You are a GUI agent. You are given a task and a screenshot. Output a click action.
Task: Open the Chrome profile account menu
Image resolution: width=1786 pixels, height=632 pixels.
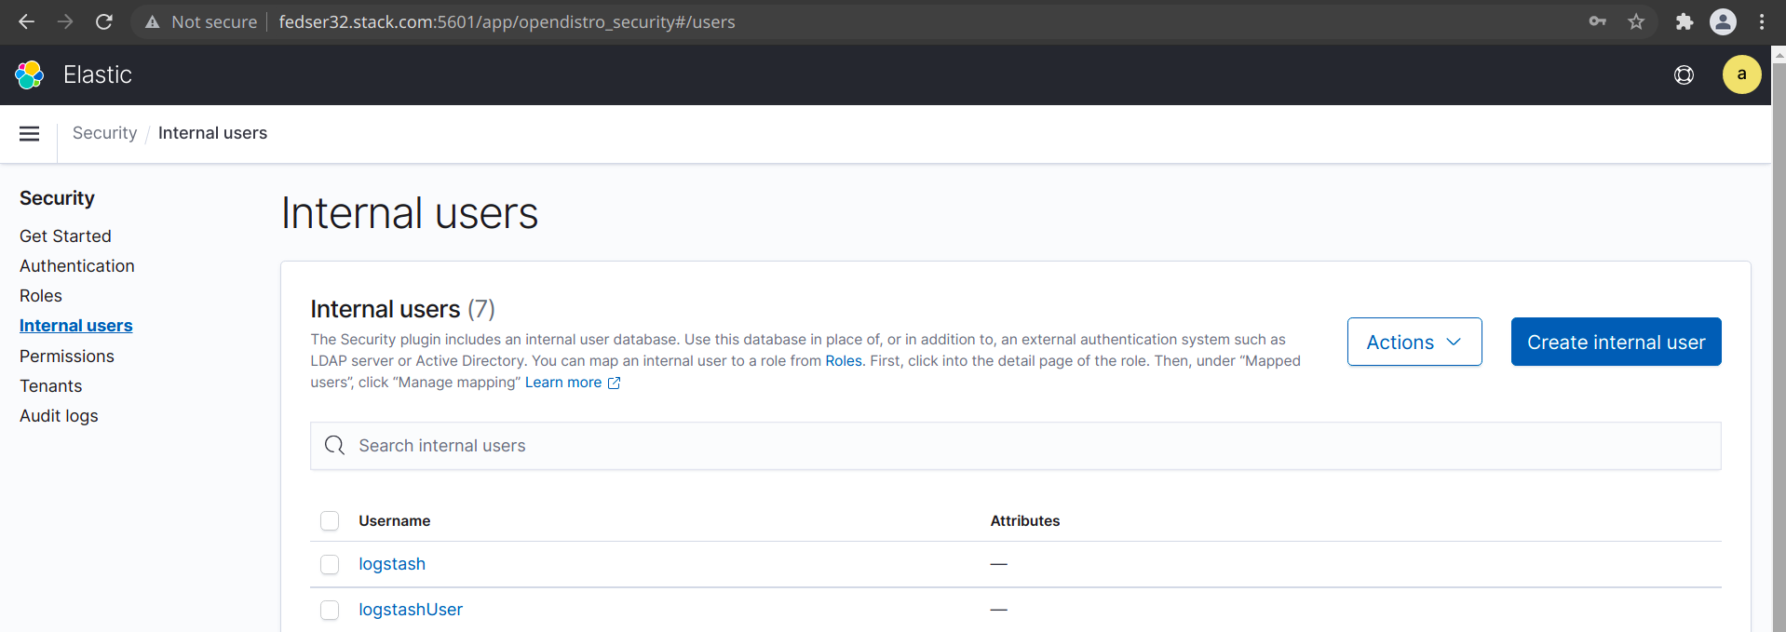tap(1723, 21)
